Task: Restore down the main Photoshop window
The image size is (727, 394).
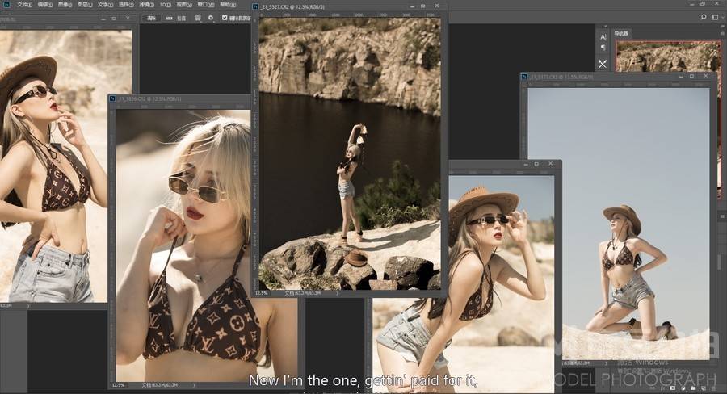Action: [703, 4]
